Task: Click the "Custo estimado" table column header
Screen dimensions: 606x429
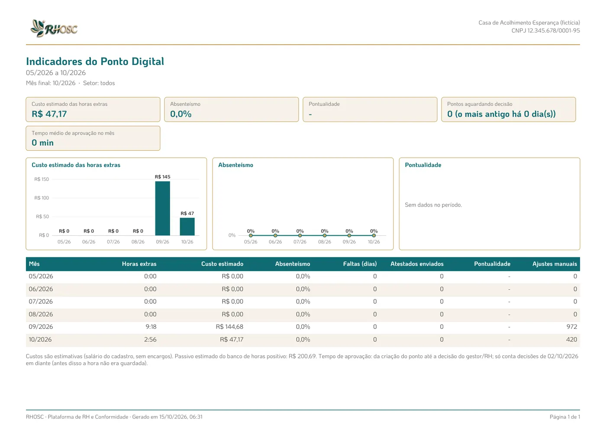Action: (x=222, y=264)
